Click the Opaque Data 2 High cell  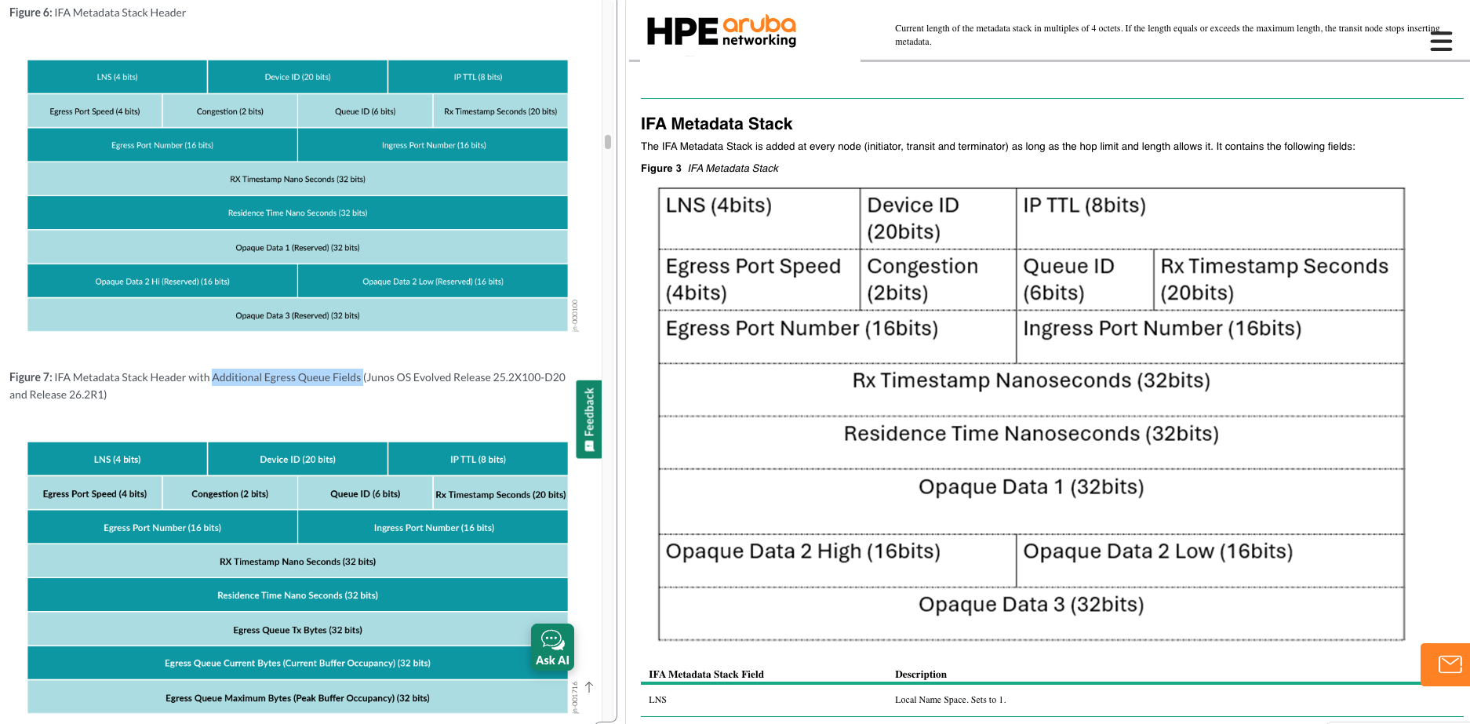tap(837, 561)
